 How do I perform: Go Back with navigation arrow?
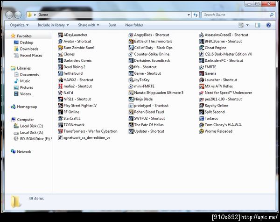(x=9, y=15)
